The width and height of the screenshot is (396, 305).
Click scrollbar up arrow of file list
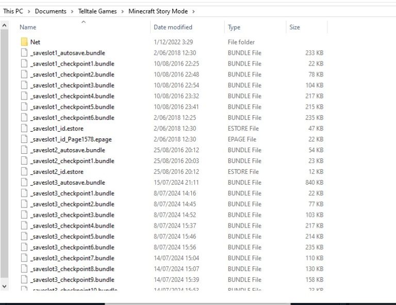(x=4, y=25)
